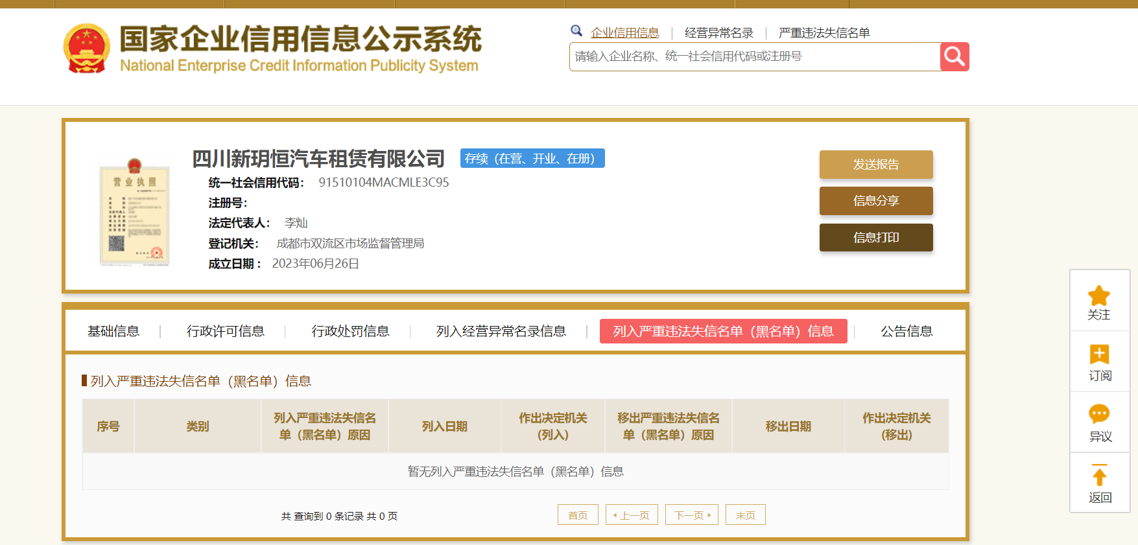Click the 移出严重违法失信名单（黑名单）原因 column header

[x=669, y=426]
